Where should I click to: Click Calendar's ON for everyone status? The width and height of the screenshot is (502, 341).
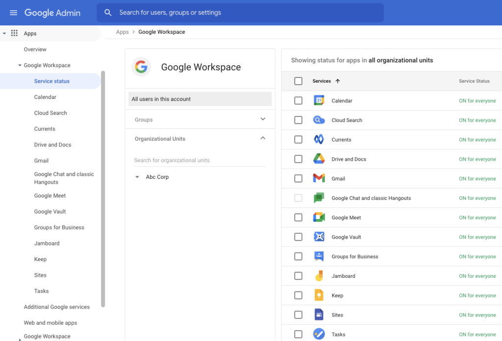477,101
